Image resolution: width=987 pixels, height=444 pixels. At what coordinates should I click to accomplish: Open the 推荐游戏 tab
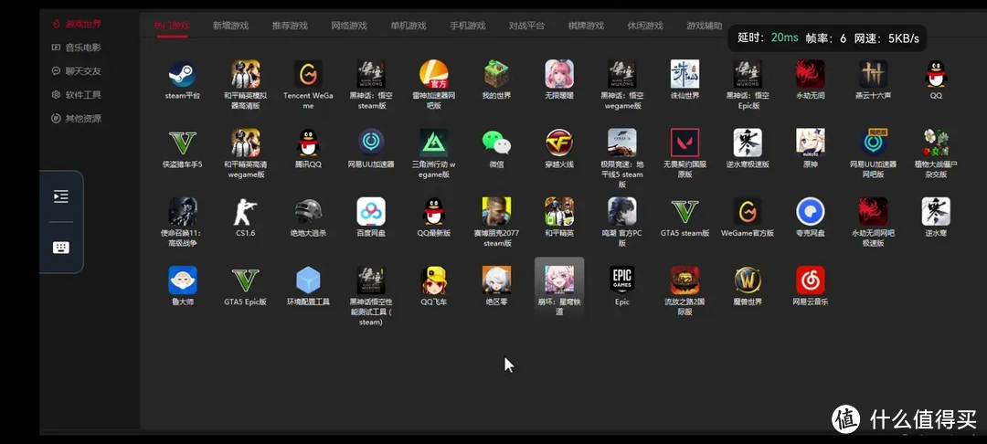click(x=290, y=26)
